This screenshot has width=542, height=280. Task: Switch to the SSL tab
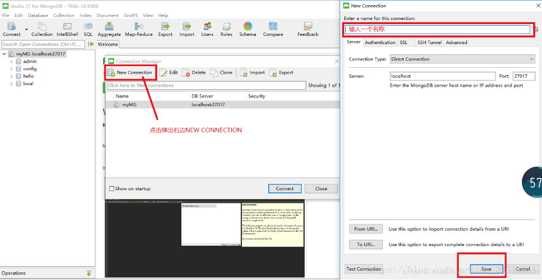(403, 43)
